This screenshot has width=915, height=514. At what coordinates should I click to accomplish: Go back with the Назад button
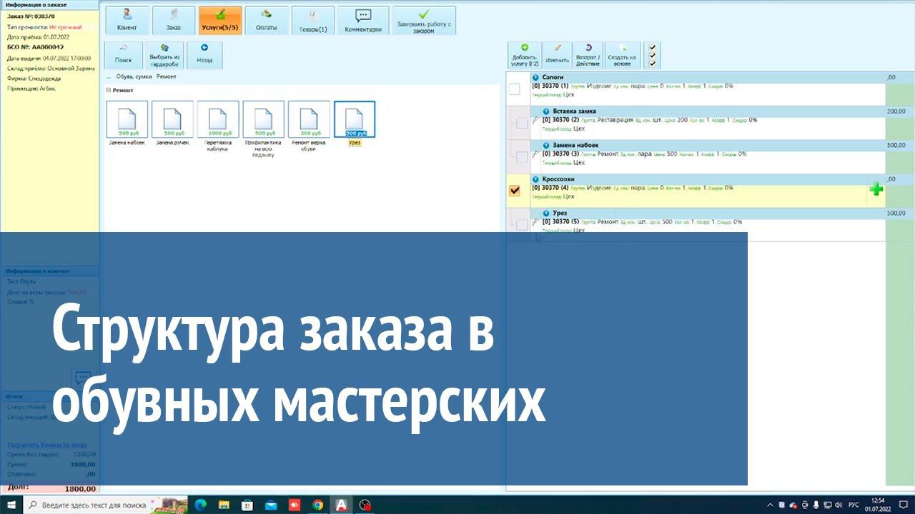point(204,55)
